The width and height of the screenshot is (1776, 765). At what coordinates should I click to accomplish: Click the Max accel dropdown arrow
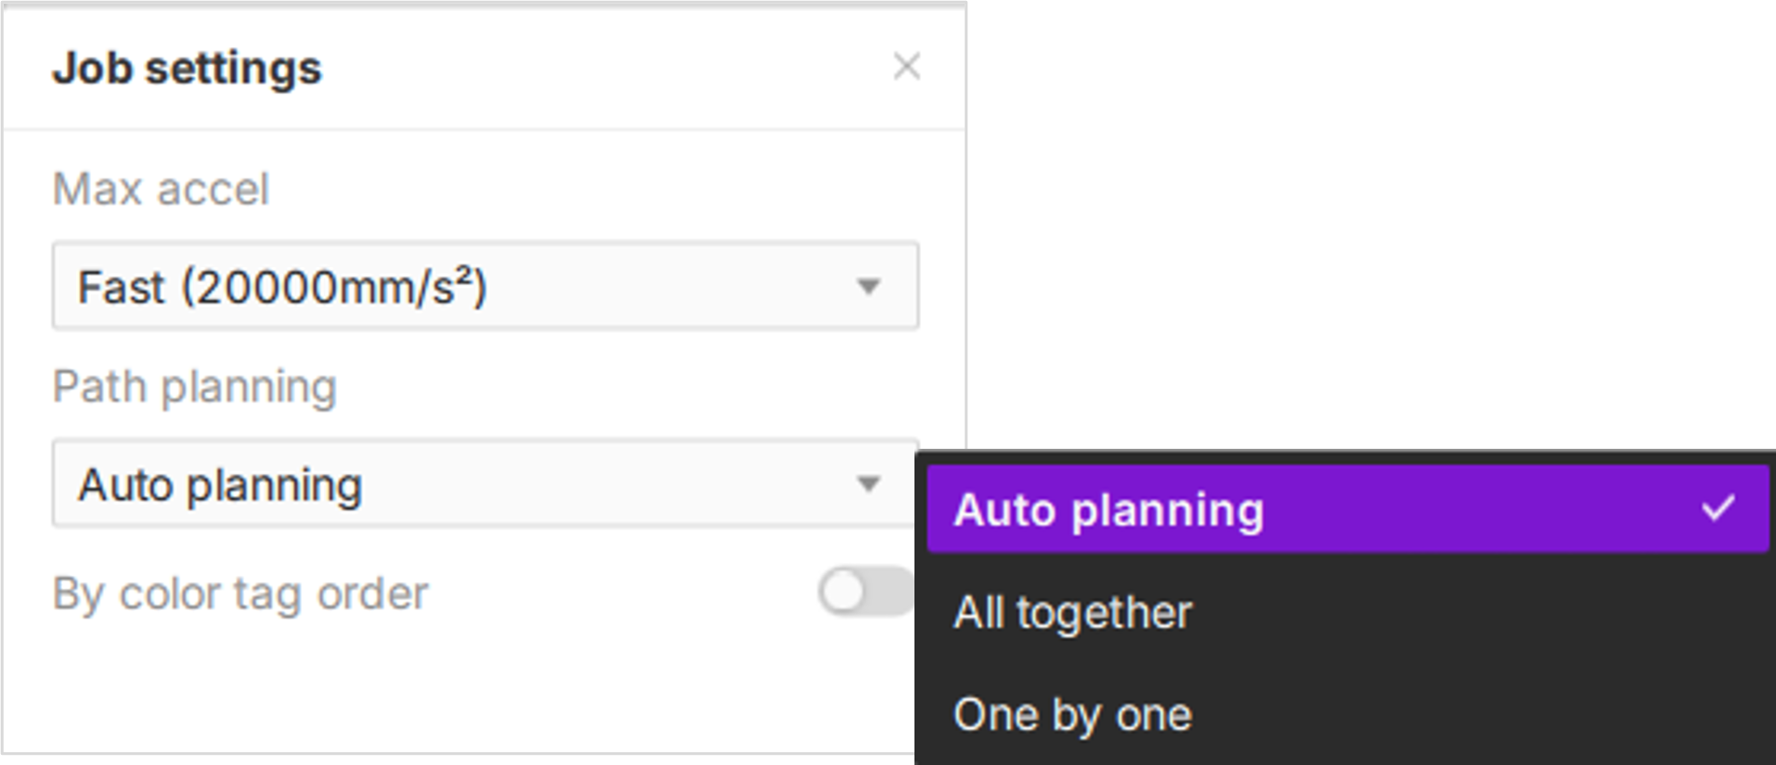pos(868,287)
